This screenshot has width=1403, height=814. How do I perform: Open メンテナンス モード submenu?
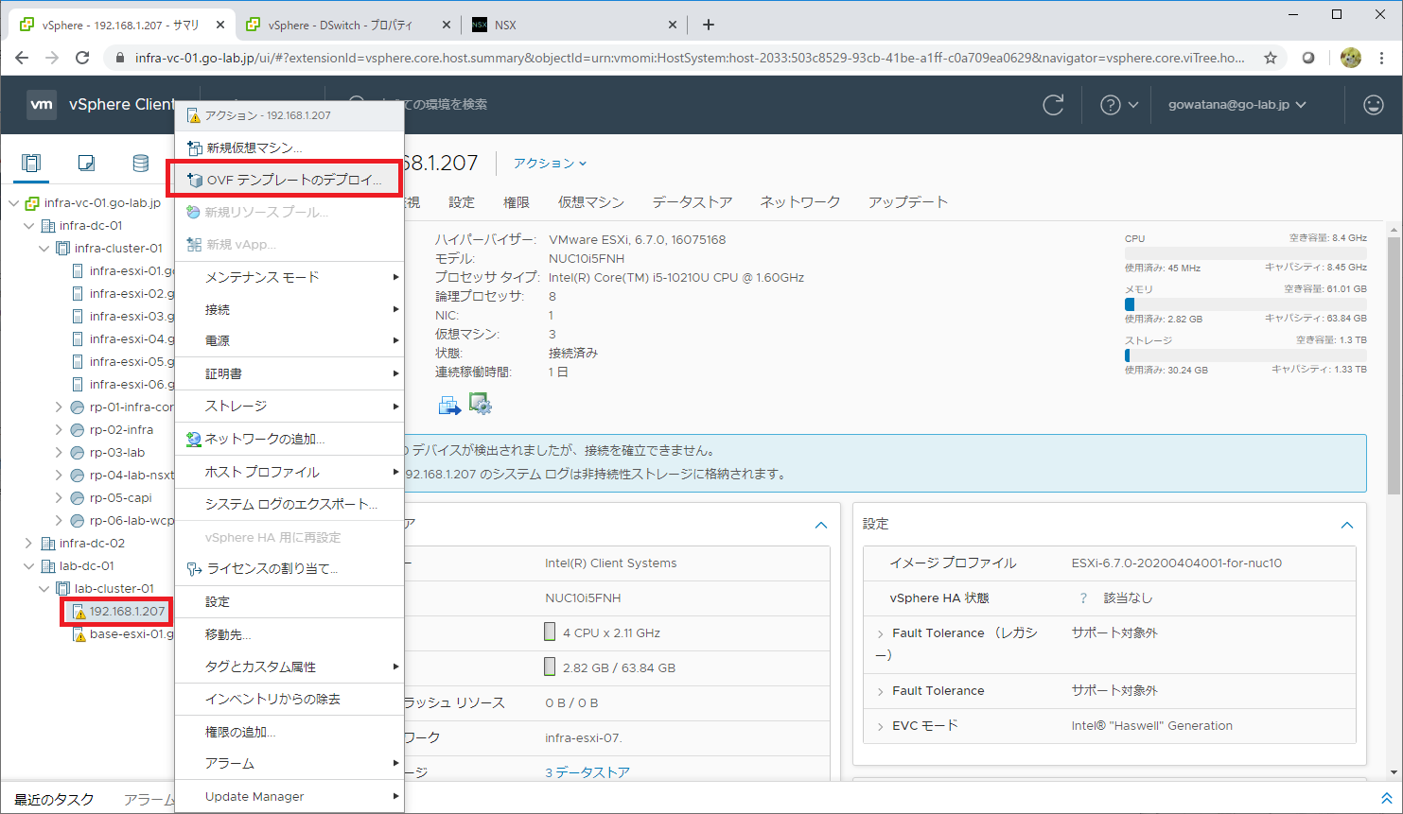[x=289, y=277]
